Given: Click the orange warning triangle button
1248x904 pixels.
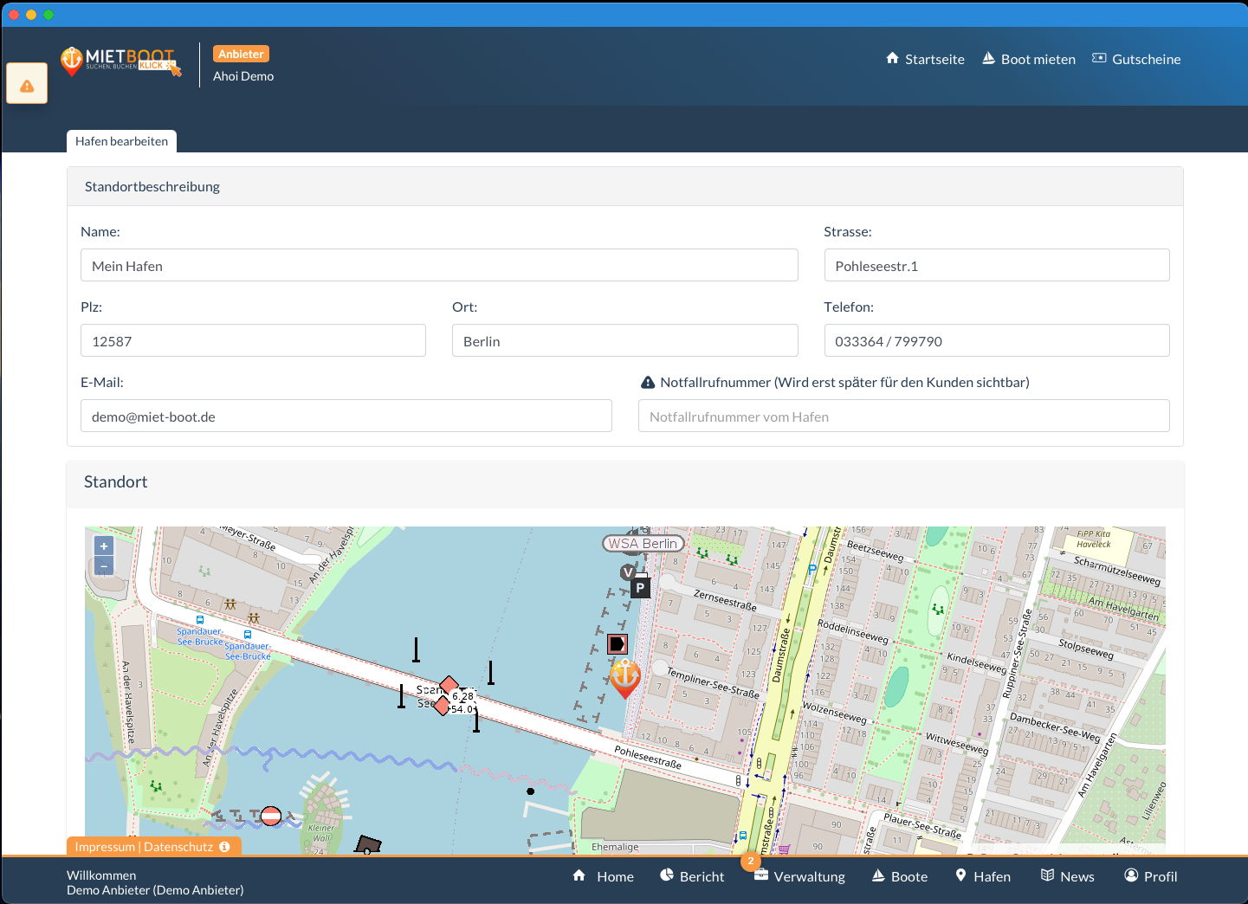Looking at the screenshot, I should 27,84.
